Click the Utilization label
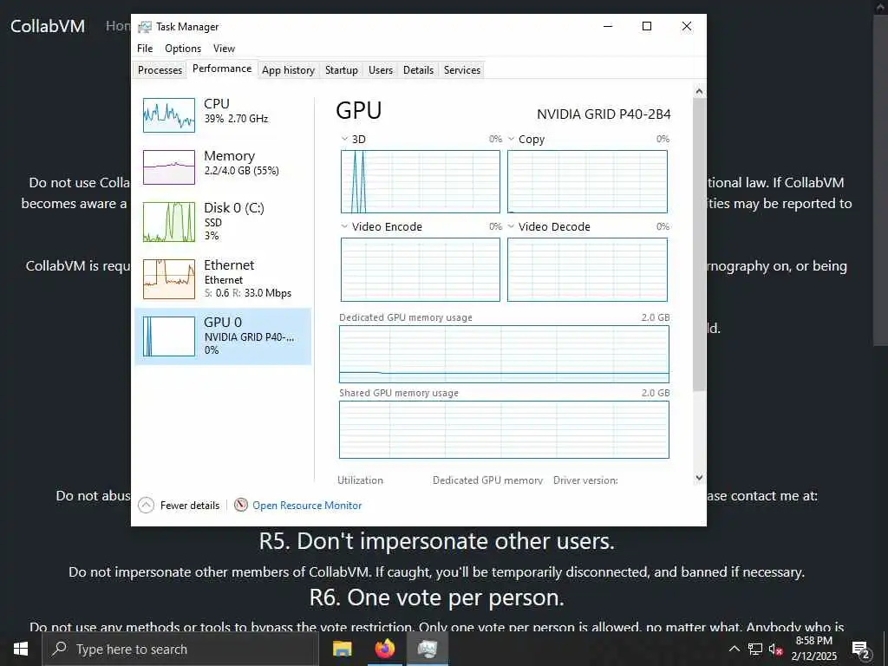 pos(360,480)
